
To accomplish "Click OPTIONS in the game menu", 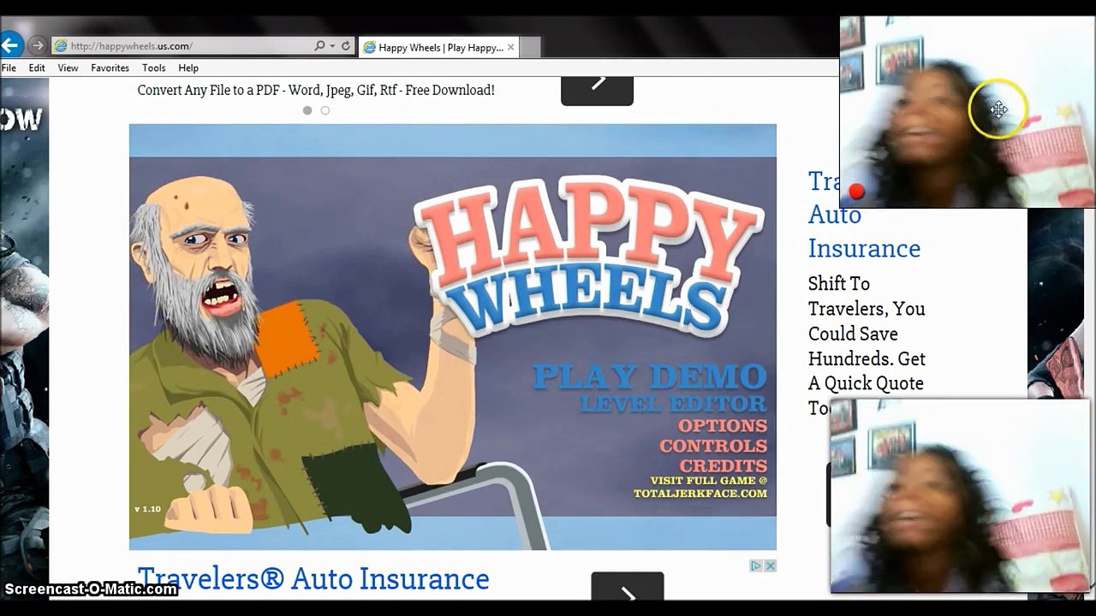I will point(723,425).
